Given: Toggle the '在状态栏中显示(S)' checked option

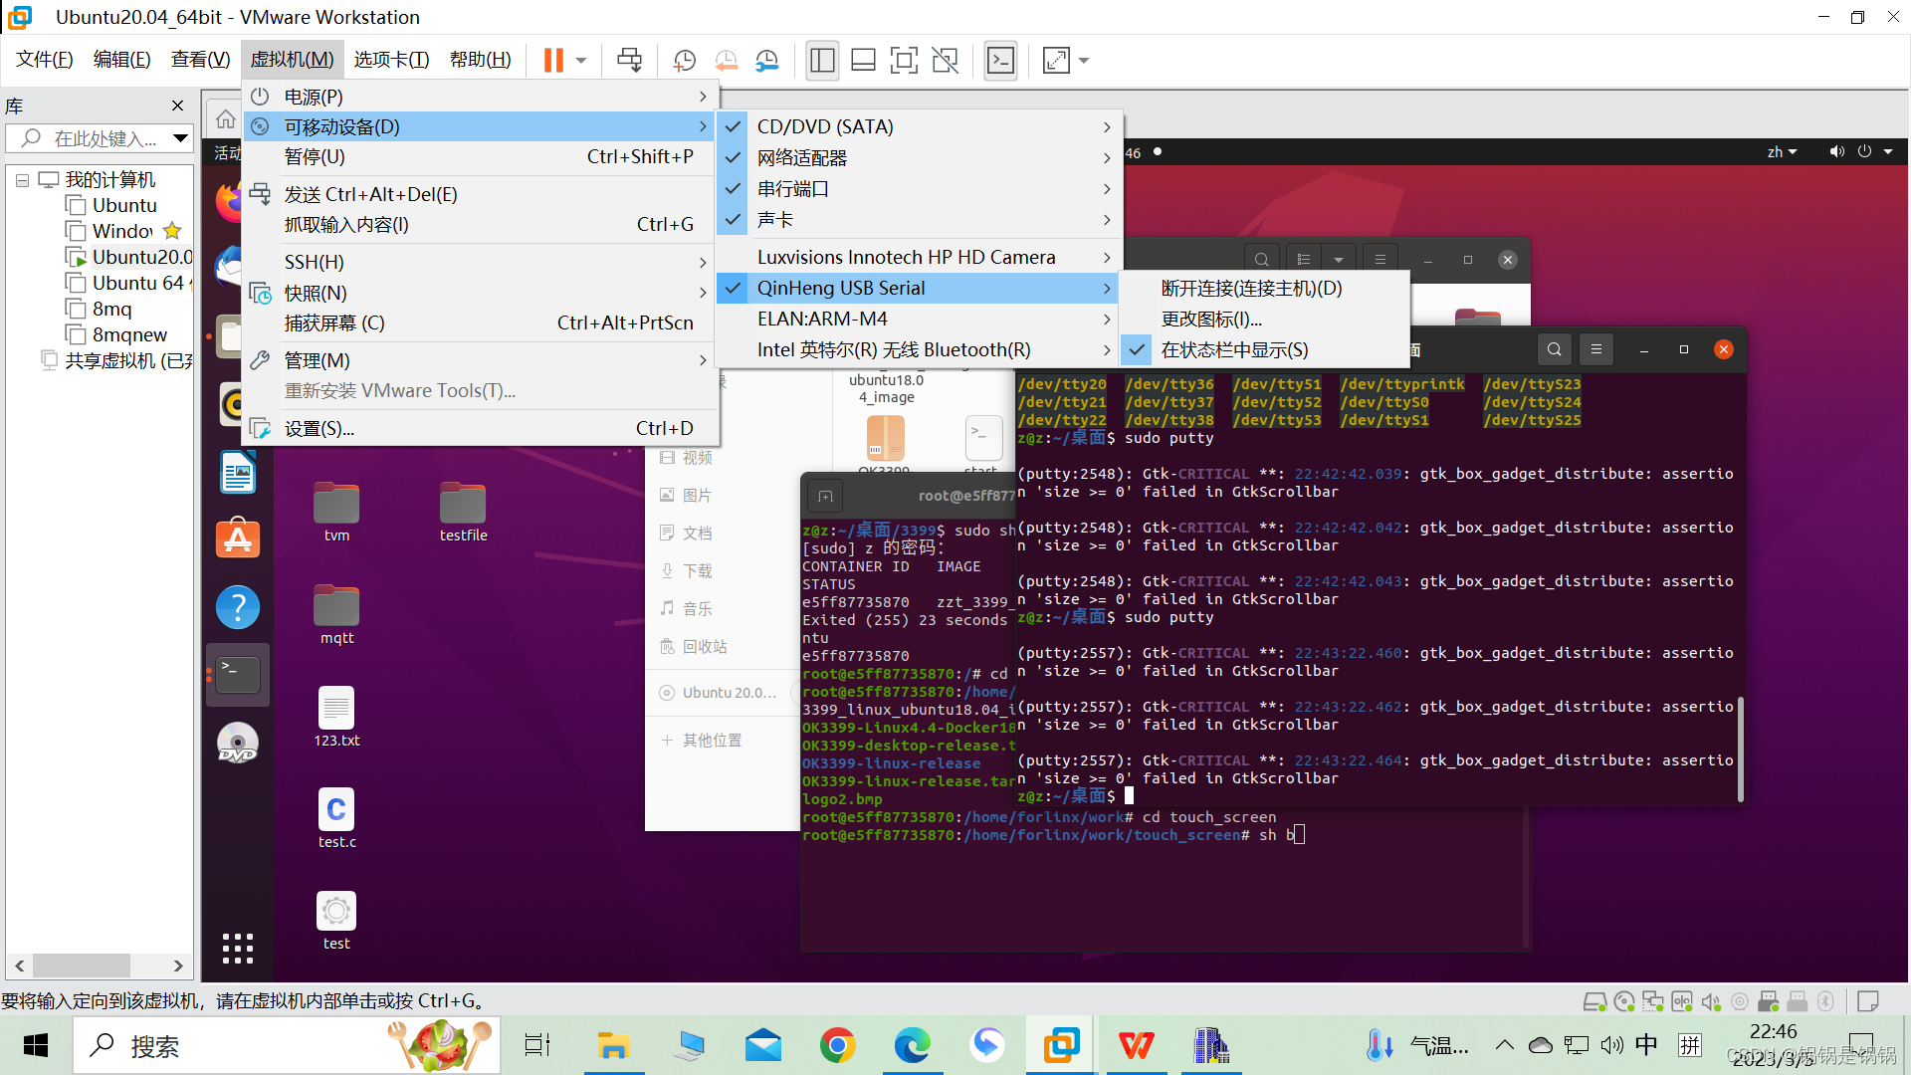Looking at the screenshot, I should point(1234,350).
